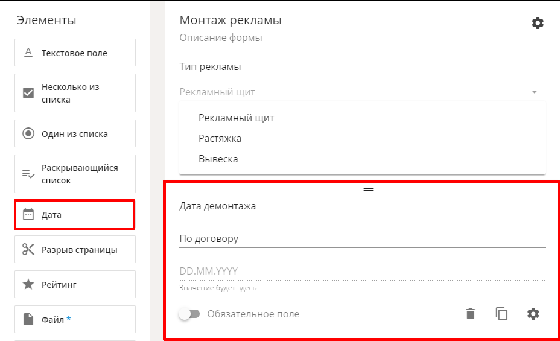Add a Текстовое поле element

click(x=75, y=53)
